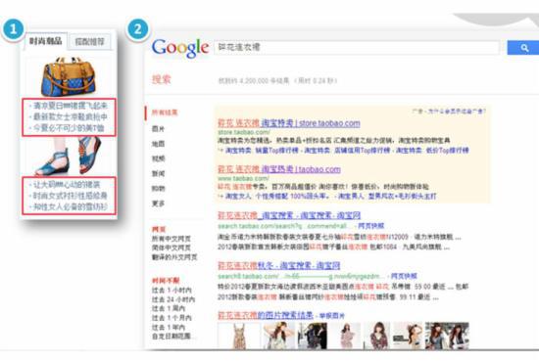The image size is (539, 362).
Task: Open last image result with two women
Action: coord(447,336)
